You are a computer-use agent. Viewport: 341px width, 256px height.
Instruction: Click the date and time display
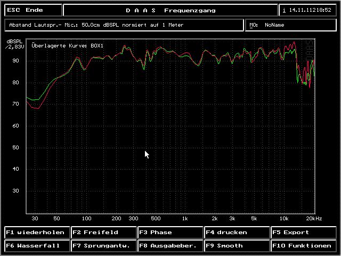coord(308,10)
